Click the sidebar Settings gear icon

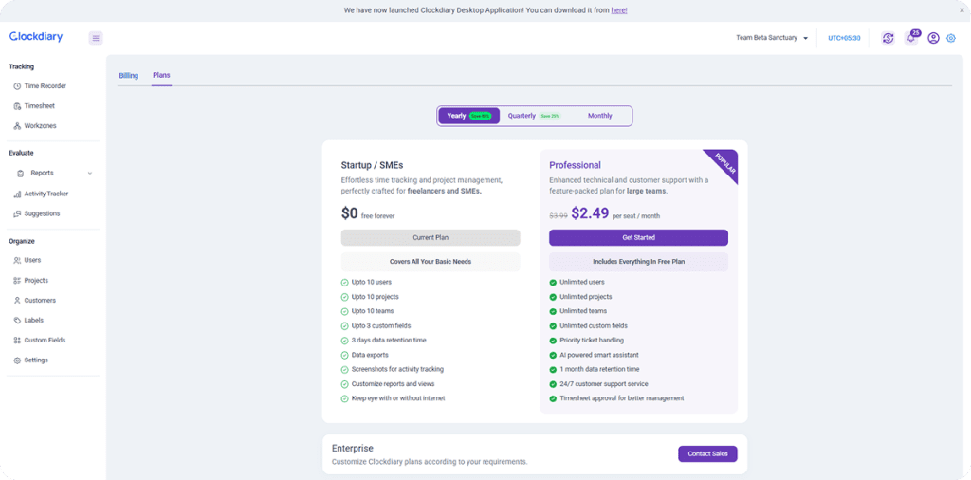coord(17,360)
